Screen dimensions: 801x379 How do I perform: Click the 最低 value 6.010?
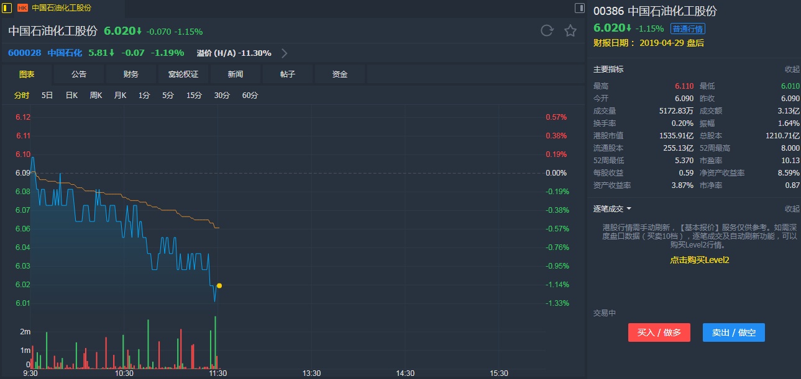tap(790, 86)
